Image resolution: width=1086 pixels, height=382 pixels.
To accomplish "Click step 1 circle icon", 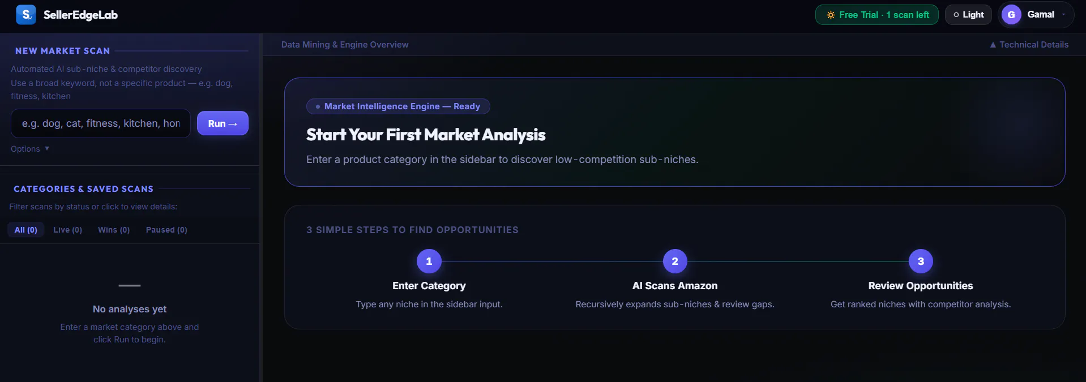I will pyautogui.click(x=429, y=261).
